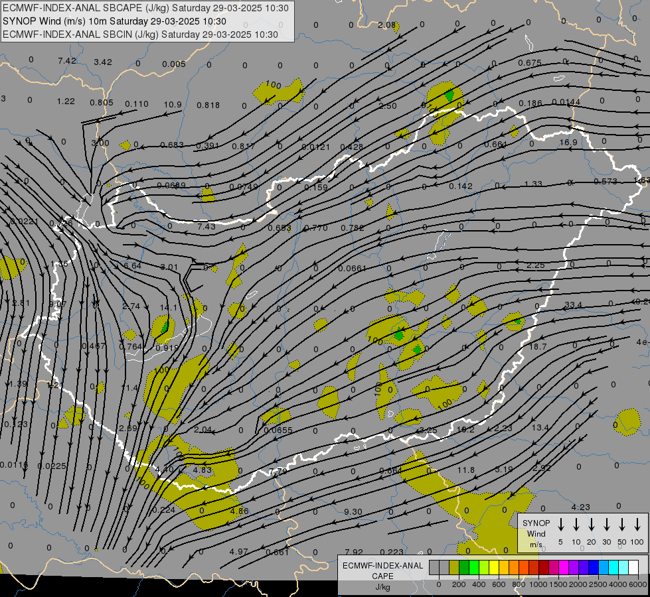The image size is (650, 597).
Task: Click the 7.43 value on the map
Action: [206, 226]
